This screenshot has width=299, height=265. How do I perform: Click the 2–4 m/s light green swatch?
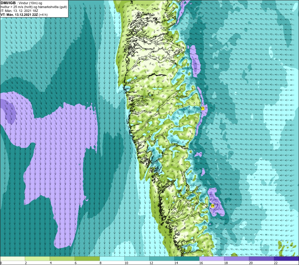click(37, 258)
